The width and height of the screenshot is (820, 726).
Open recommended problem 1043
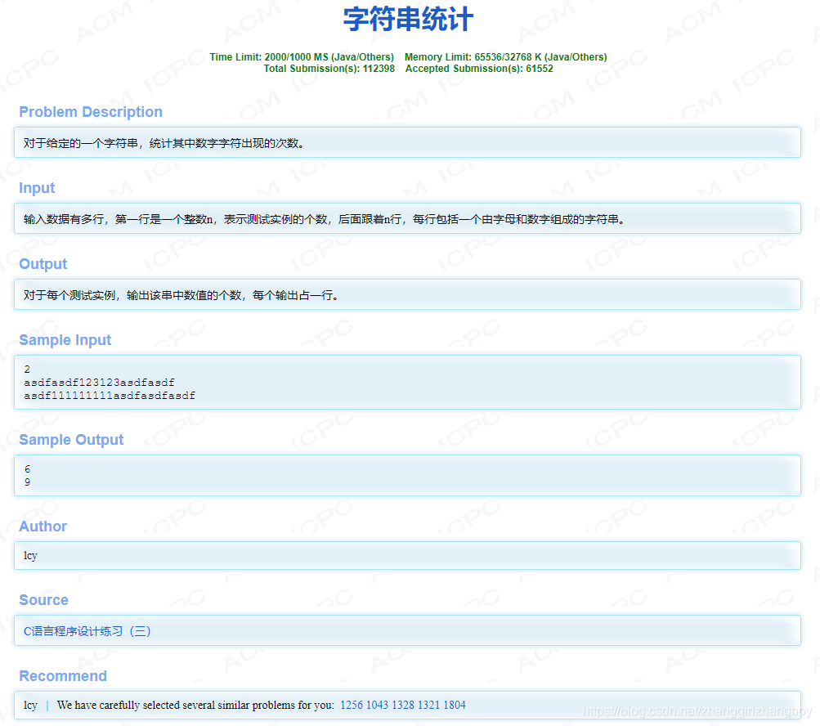377,705
